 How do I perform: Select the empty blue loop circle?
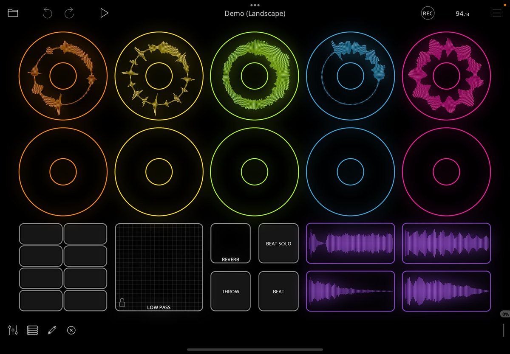coord(351,172)
